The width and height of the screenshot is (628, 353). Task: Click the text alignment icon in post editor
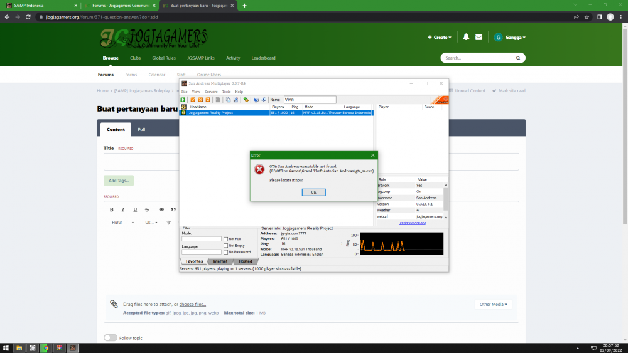click(168, 223)
